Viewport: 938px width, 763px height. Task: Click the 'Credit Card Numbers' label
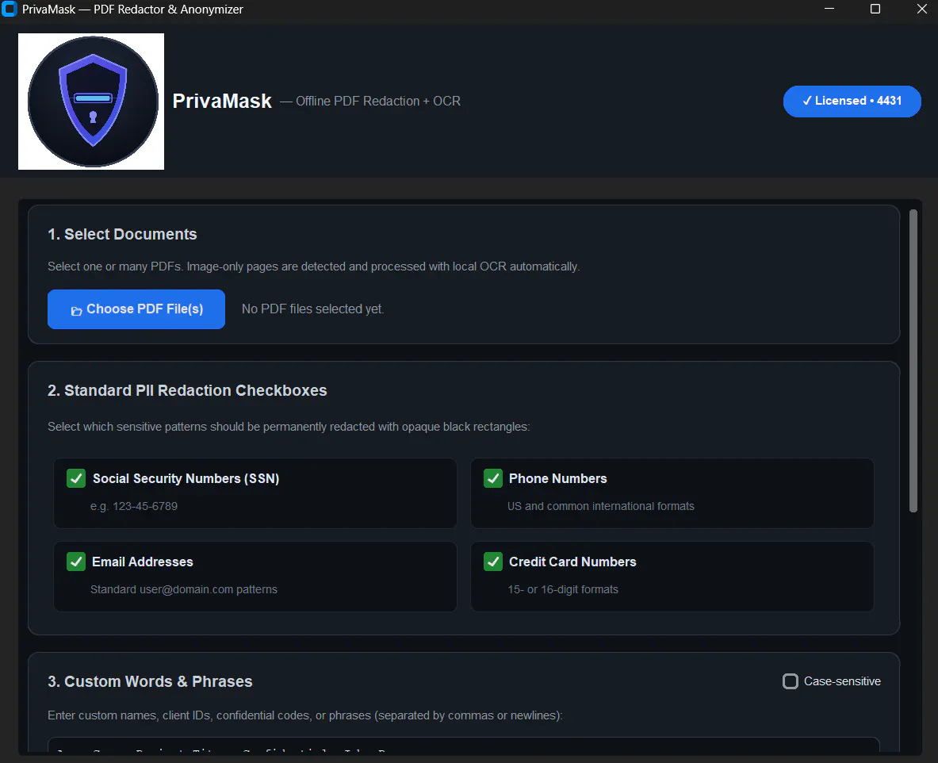[572, 562]
